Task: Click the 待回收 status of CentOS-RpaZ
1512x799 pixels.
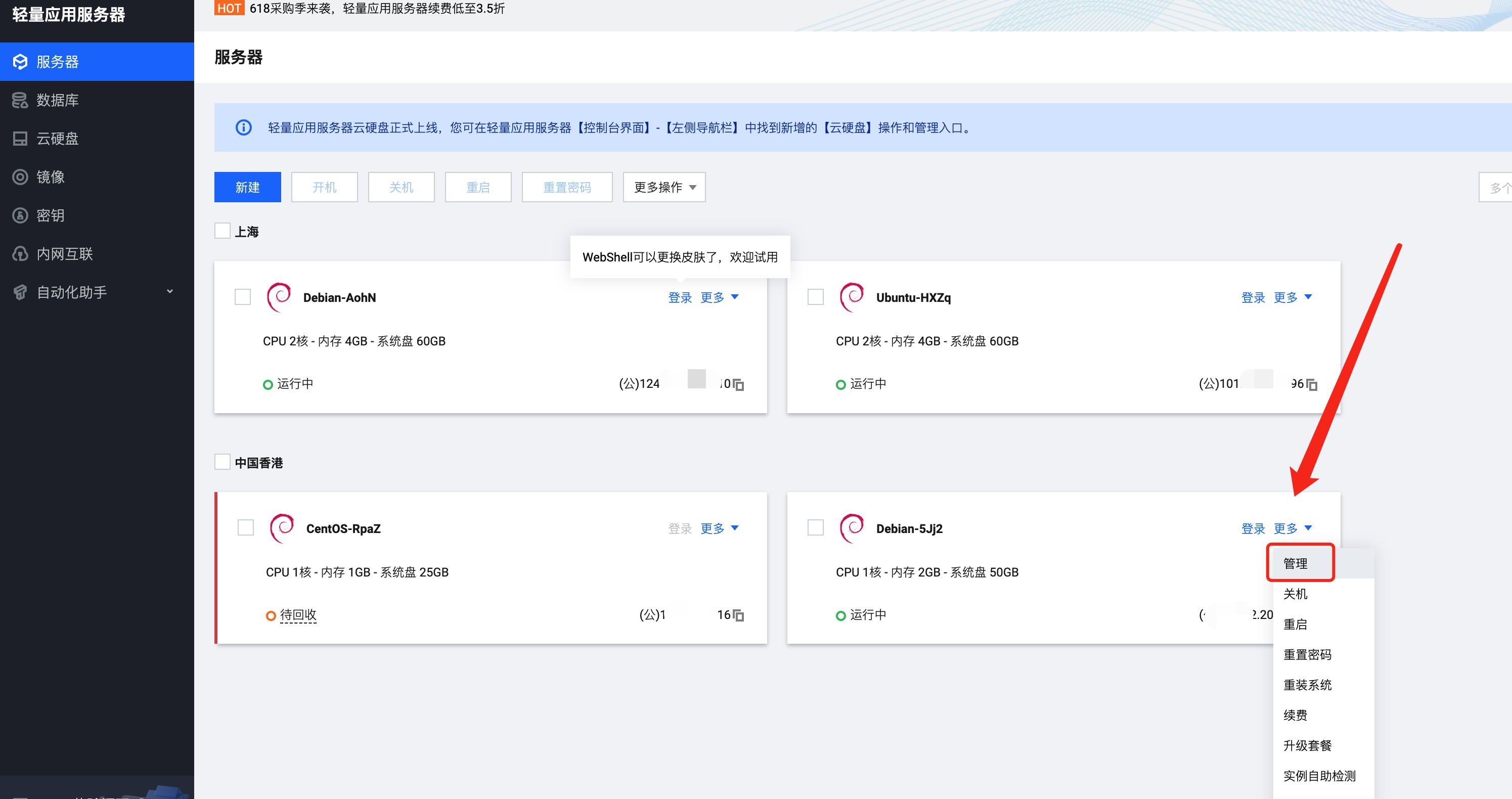Action: (298, 614)
